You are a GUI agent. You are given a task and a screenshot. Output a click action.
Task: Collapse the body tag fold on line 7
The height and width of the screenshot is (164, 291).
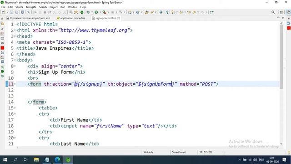click(x=15, y=60)
